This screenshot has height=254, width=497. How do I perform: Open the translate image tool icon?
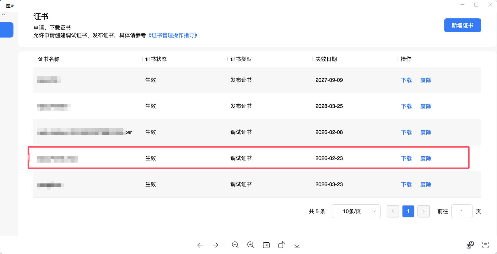470,245
